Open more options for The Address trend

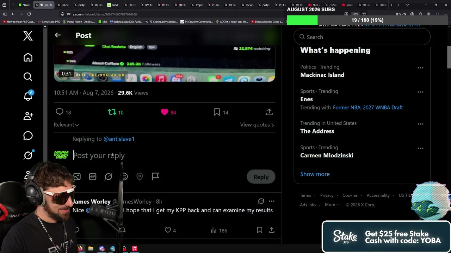point(420,124)
